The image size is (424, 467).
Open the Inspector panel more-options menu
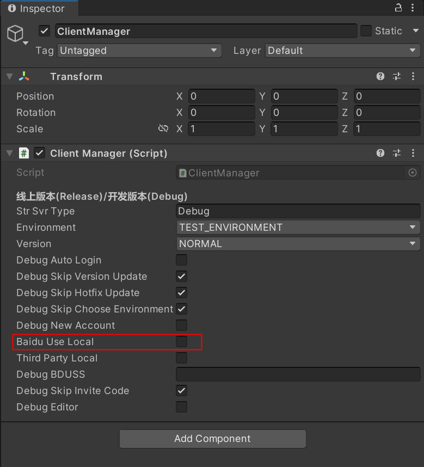tap(414, 8)
